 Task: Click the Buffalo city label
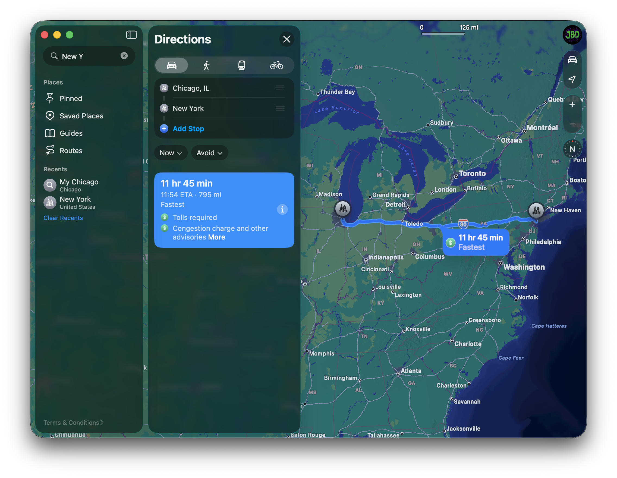click(477, 188)
